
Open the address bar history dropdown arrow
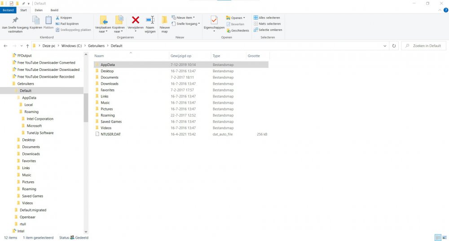385,46
